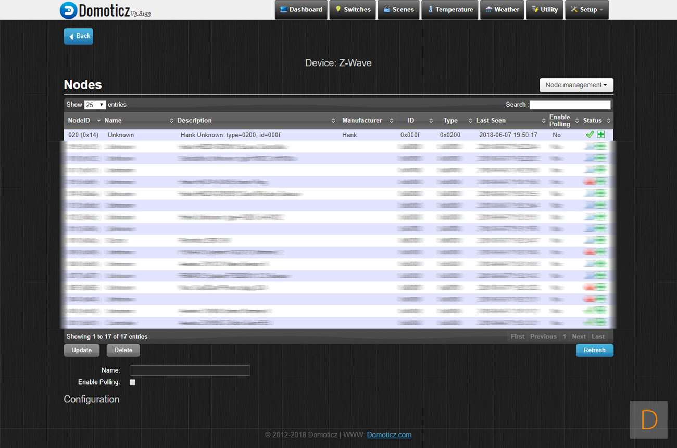The image size is (677, 448).
Task: Open the Utility page
Action: point(545,10)
